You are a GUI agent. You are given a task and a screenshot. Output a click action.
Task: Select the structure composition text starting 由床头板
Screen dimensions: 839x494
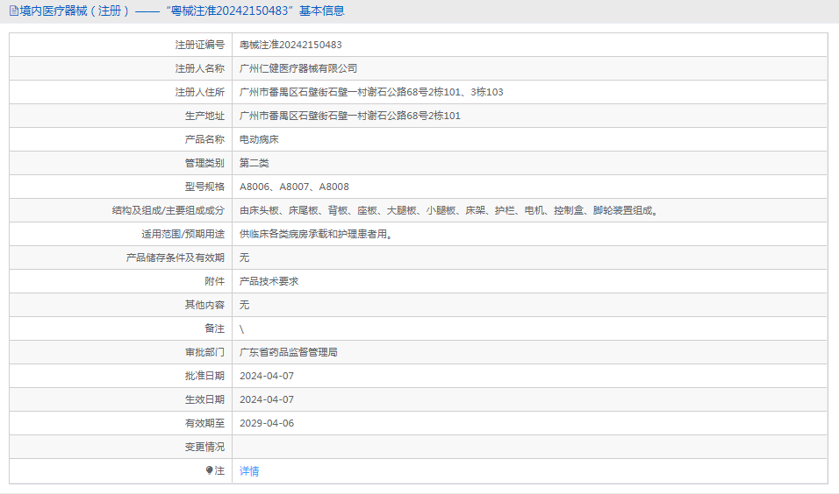(x=450, y=210)
